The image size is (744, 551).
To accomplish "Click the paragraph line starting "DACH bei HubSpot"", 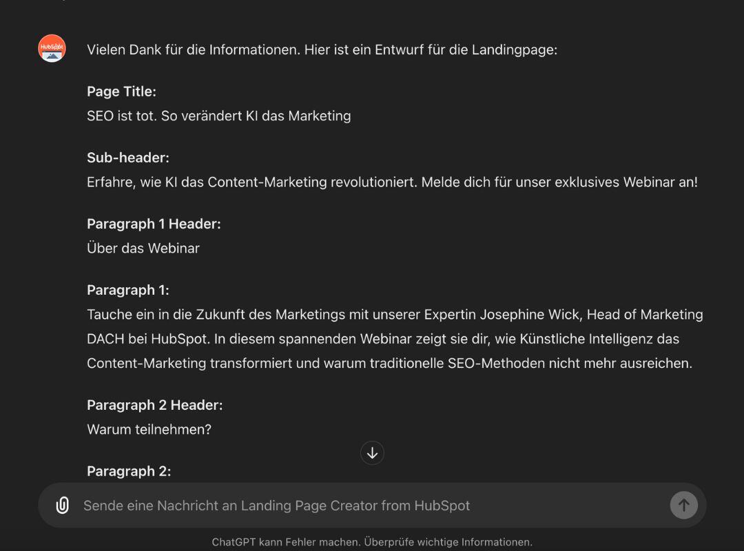I will click(383, 339).
